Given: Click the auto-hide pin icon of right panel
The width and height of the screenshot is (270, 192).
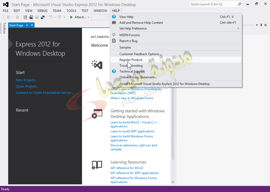Looking at the screenshot, I should (261, 25).
